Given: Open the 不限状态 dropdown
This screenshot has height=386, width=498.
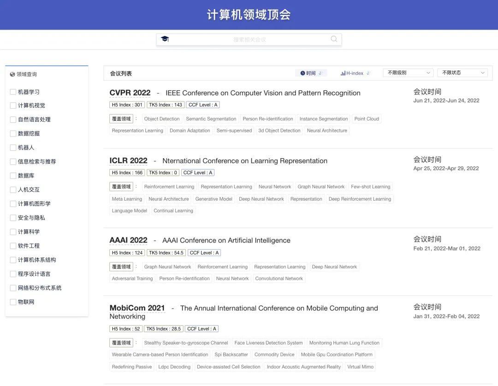Looking at the screenshot, I should [462, 72].
